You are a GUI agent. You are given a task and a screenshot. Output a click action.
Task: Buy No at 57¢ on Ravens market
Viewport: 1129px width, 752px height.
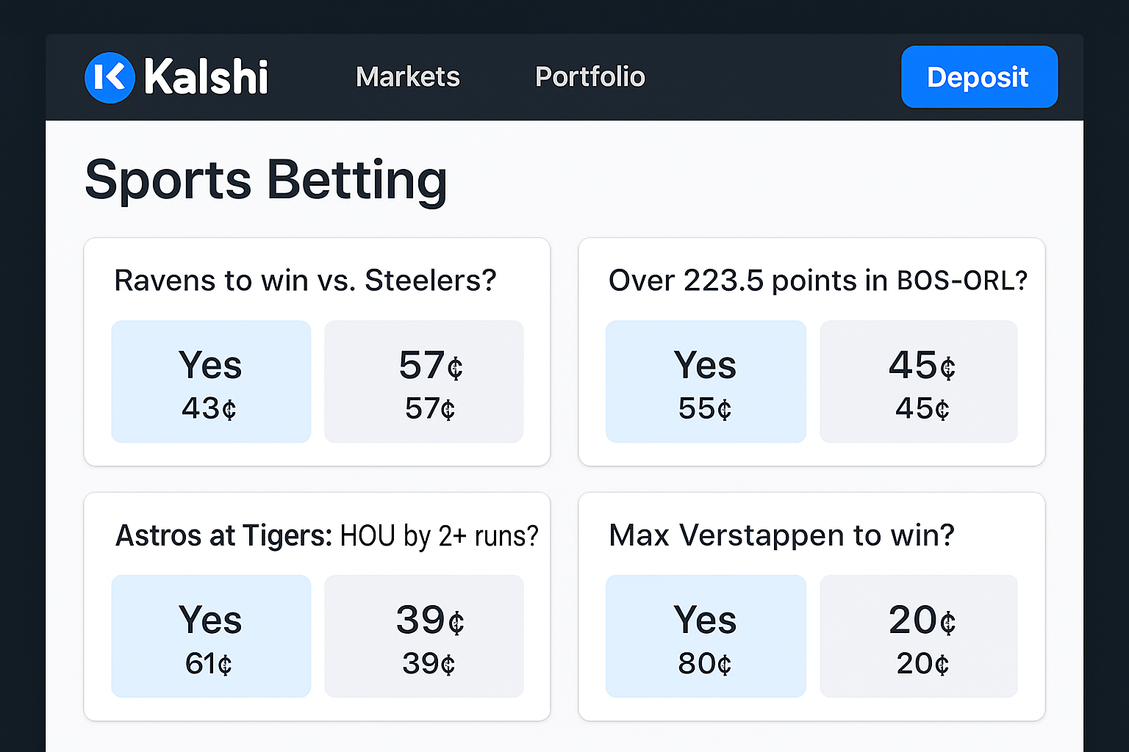[423, 381]
